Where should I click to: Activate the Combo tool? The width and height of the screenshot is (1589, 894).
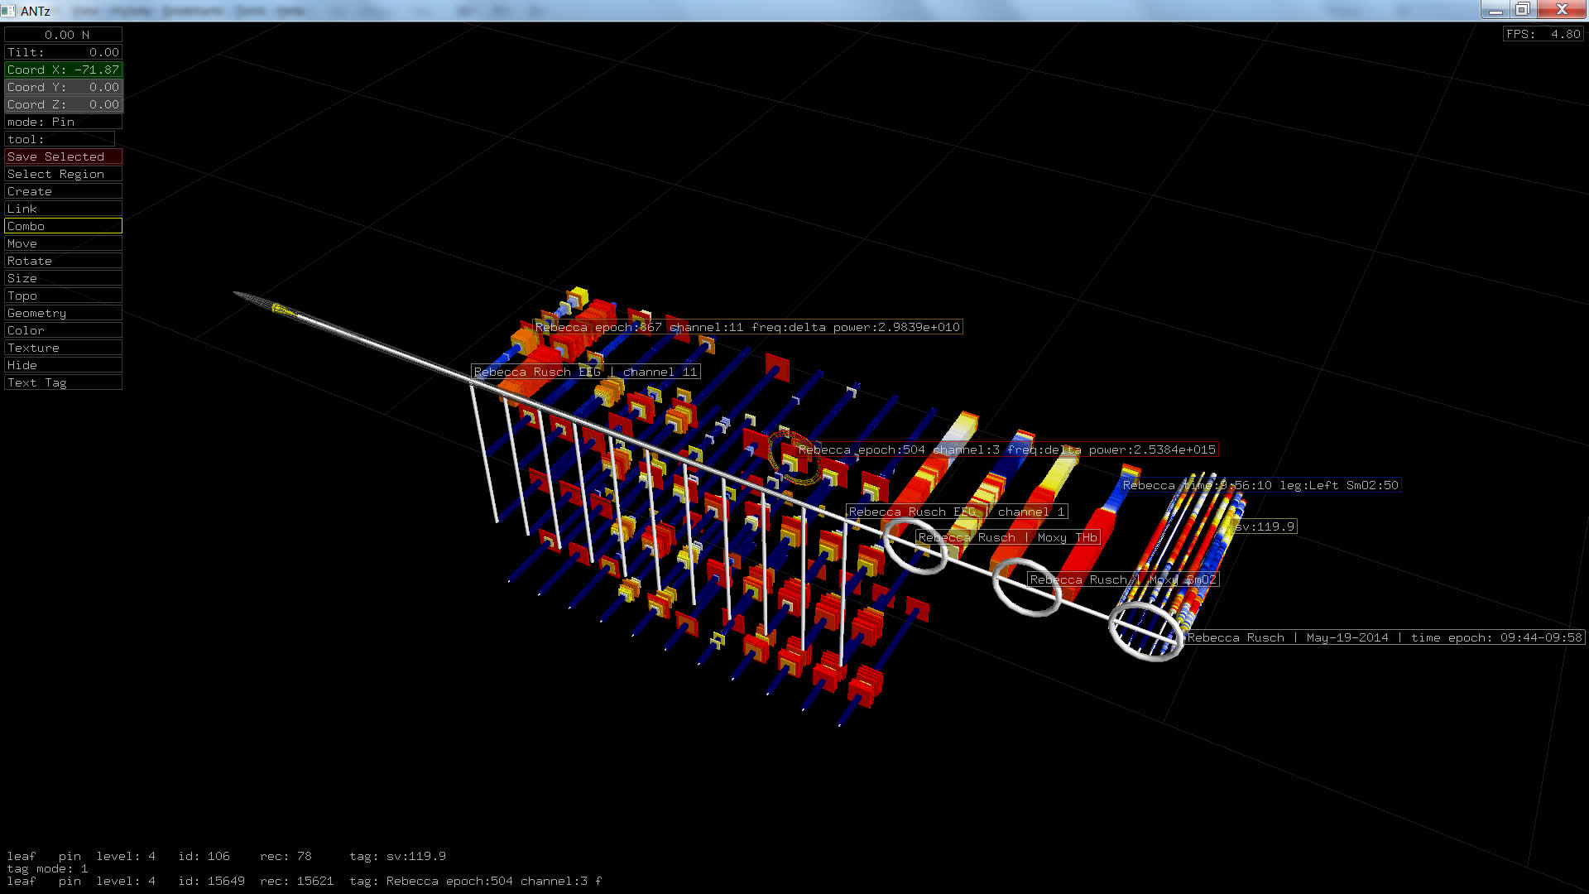pyautogui.click(x=63, y=226)
